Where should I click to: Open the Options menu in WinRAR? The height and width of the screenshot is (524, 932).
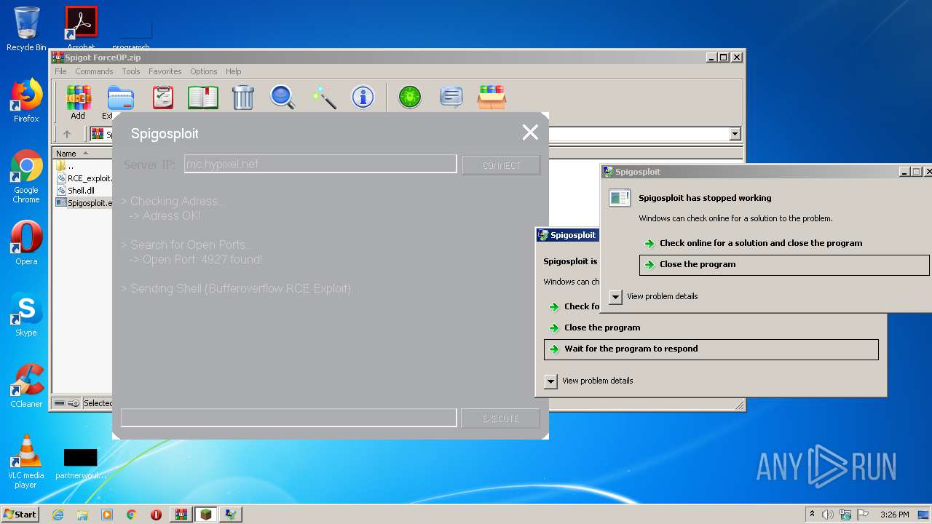204,71
